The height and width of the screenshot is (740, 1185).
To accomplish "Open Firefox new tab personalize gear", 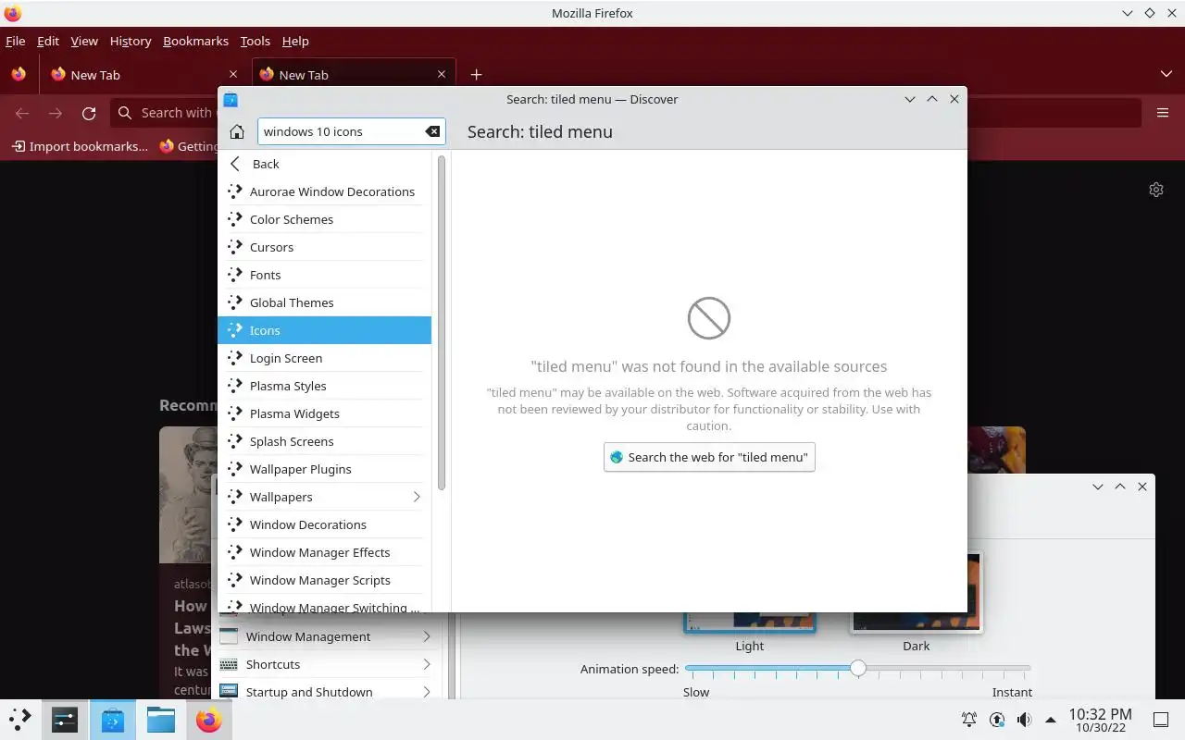I will [1156, 190].
